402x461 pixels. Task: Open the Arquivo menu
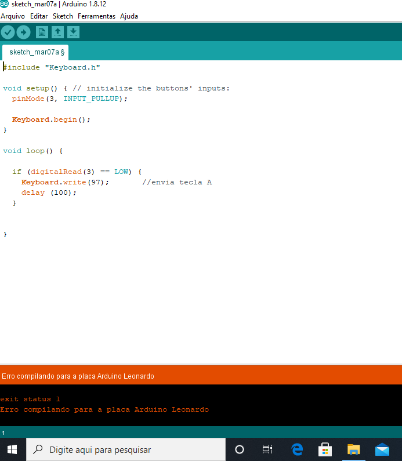(13, 16)
